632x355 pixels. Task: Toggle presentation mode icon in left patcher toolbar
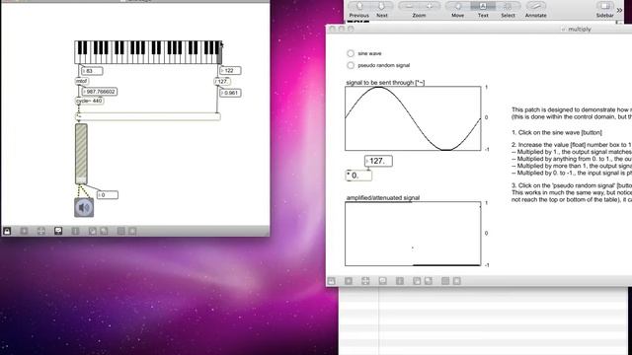58,231
